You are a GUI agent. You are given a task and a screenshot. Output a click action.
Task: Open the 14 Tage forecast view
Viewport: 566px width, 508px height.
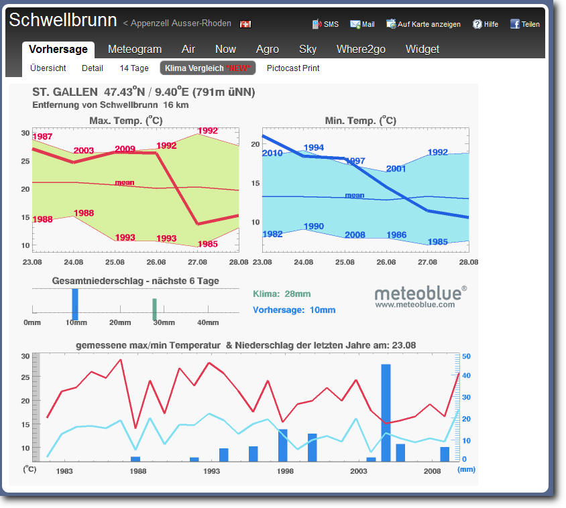tap(134, 68)
